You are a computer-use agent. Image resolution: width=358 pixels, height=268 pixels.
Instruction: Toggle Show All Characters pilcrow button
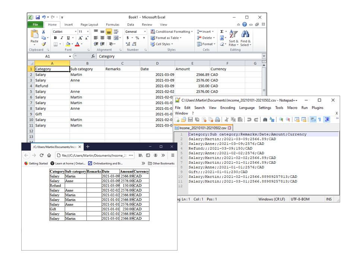[320, 119]
